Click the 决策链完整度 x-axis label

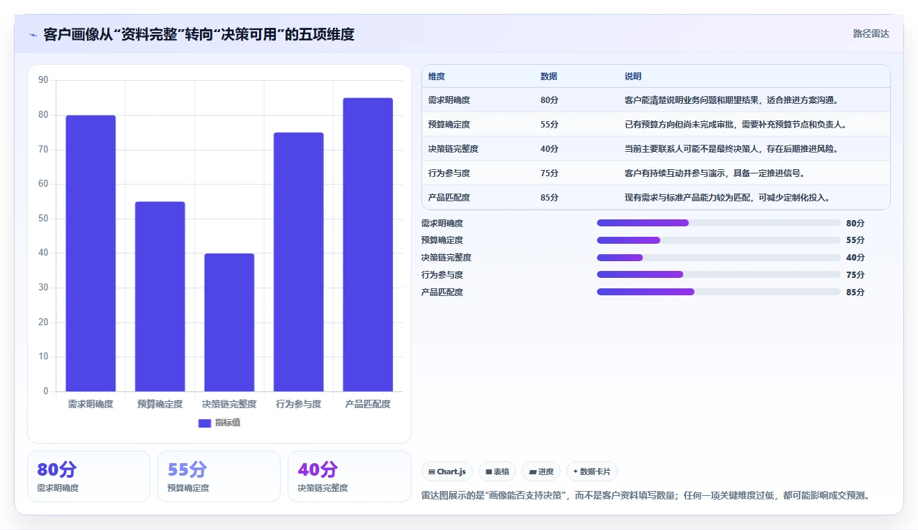(x=229, y=404)
